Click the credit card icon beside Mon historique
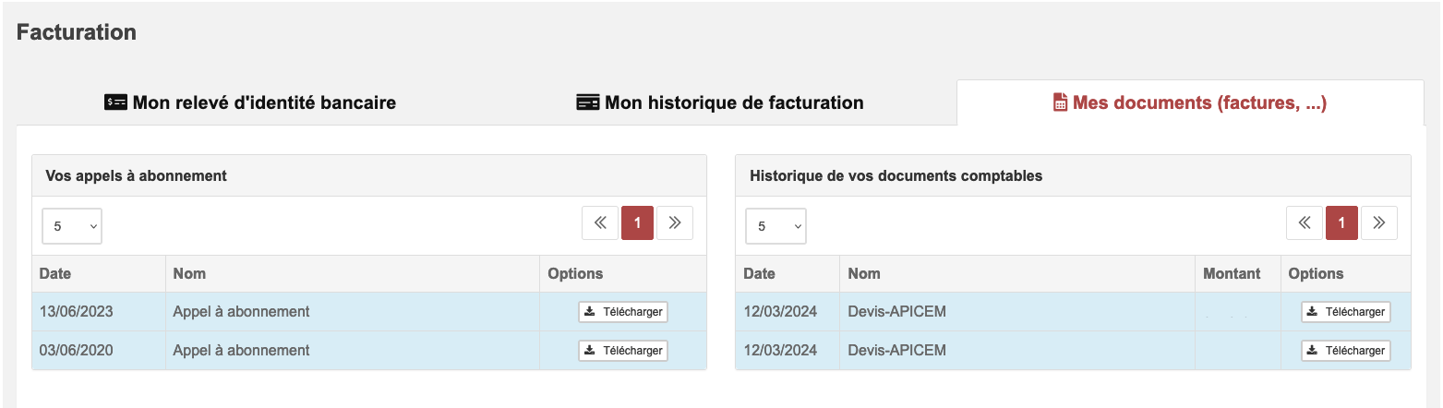Image resolution: width=1443 pixels, height=408 pixels. pyautogui.click(x=588, y=102)
